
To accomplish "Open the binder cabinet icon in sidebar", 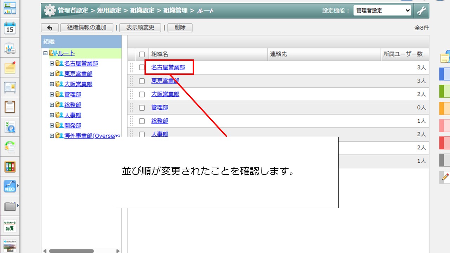I will [10, 167].
